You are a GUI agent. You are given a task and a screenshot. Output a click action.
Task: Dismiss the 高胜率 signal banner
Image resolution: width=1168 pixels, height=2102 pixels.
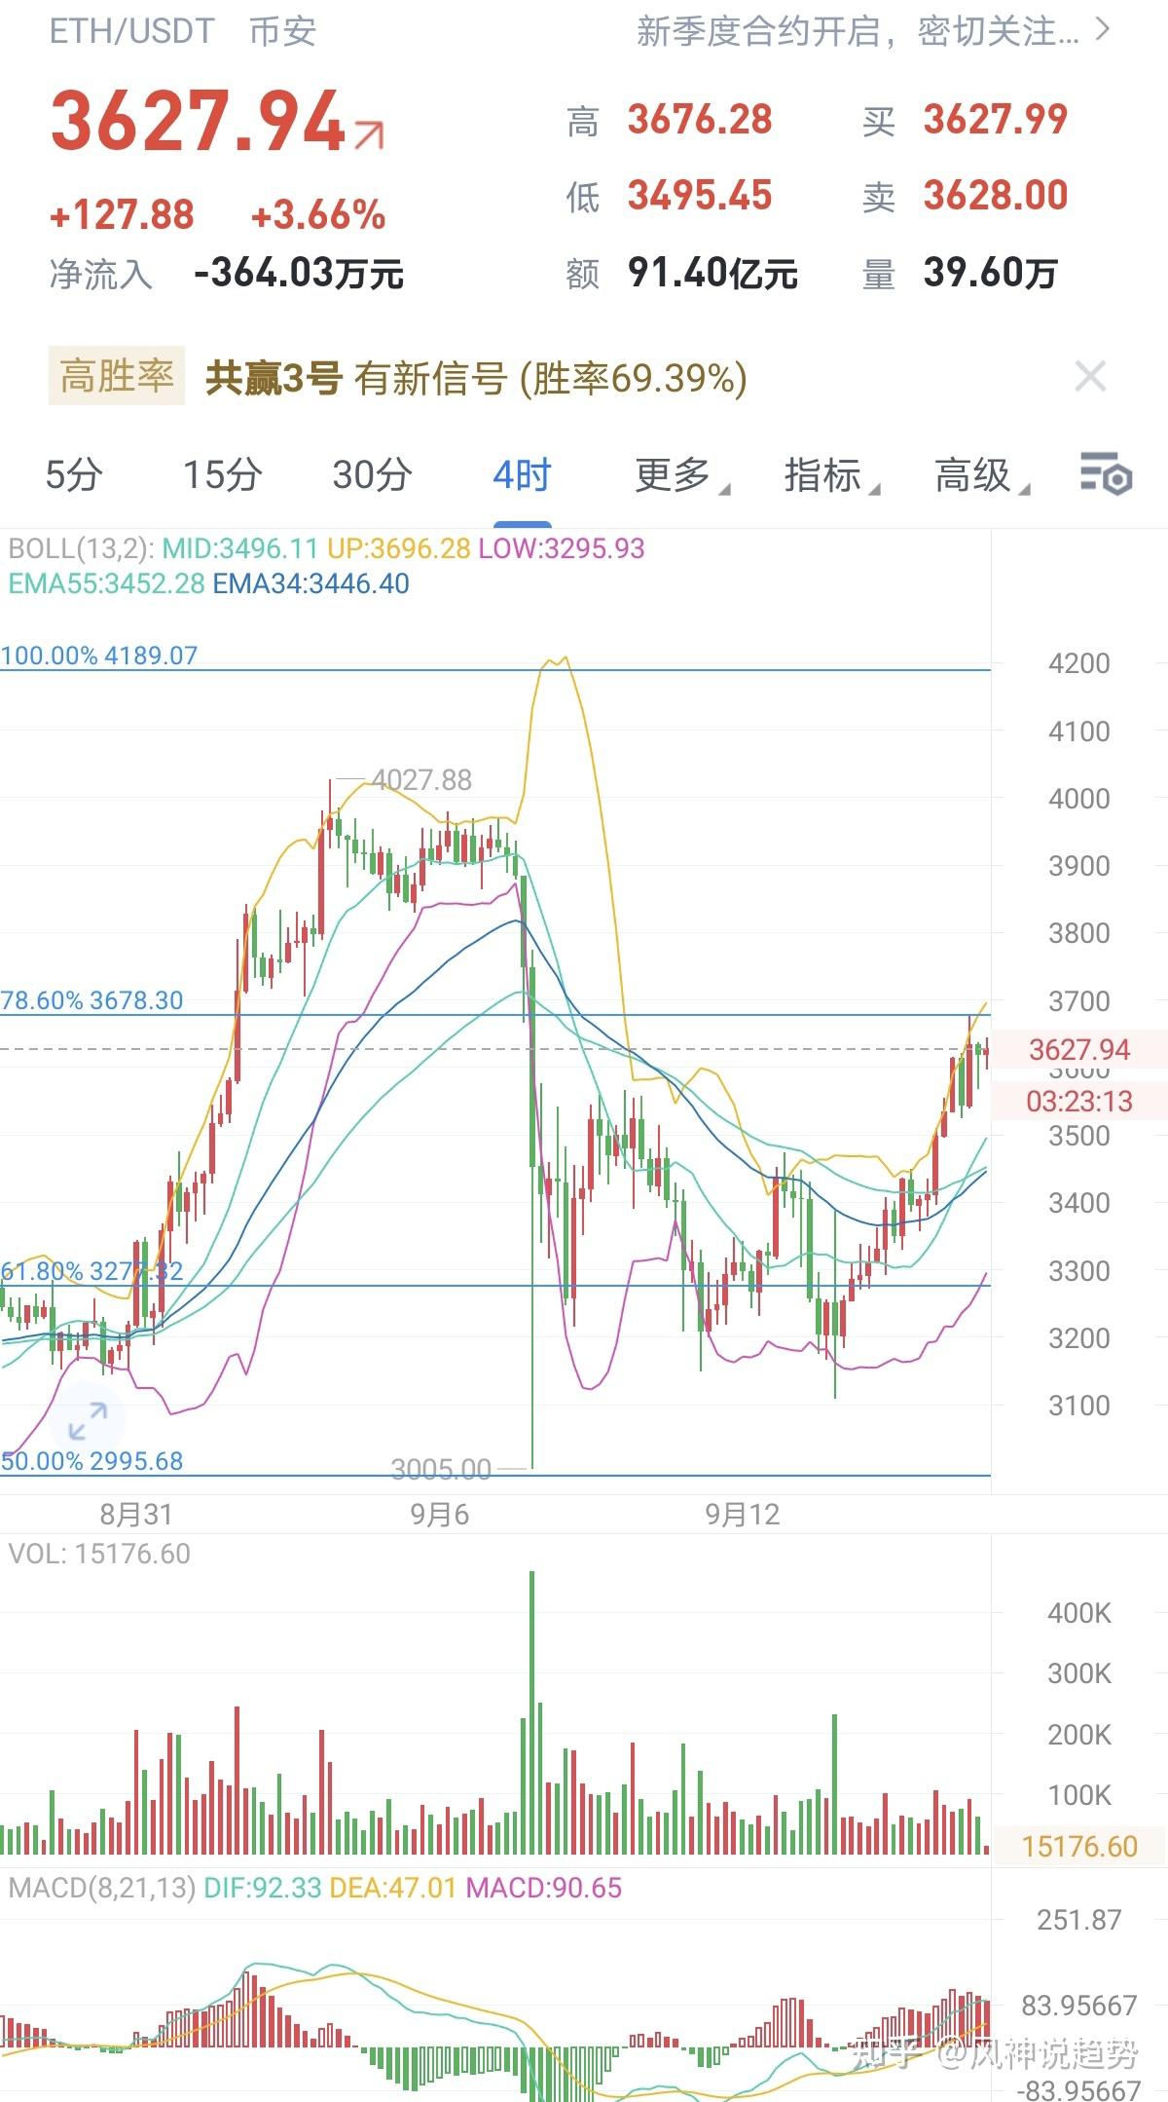pos(1090,377)
